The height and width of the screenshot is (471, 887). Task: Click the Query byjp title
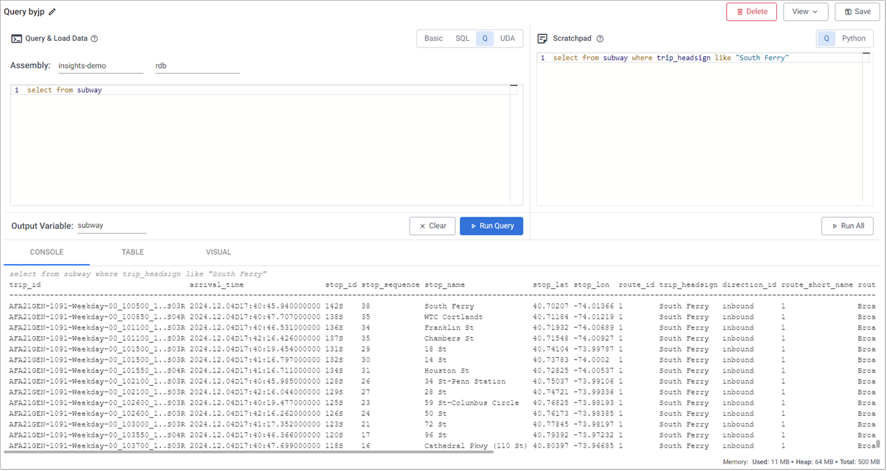pos(24,12)
